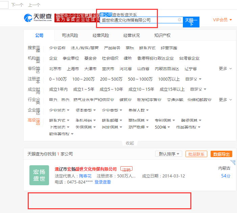Open the VIP会员 dropdown

pyautogui.click(x=222, y=20)
